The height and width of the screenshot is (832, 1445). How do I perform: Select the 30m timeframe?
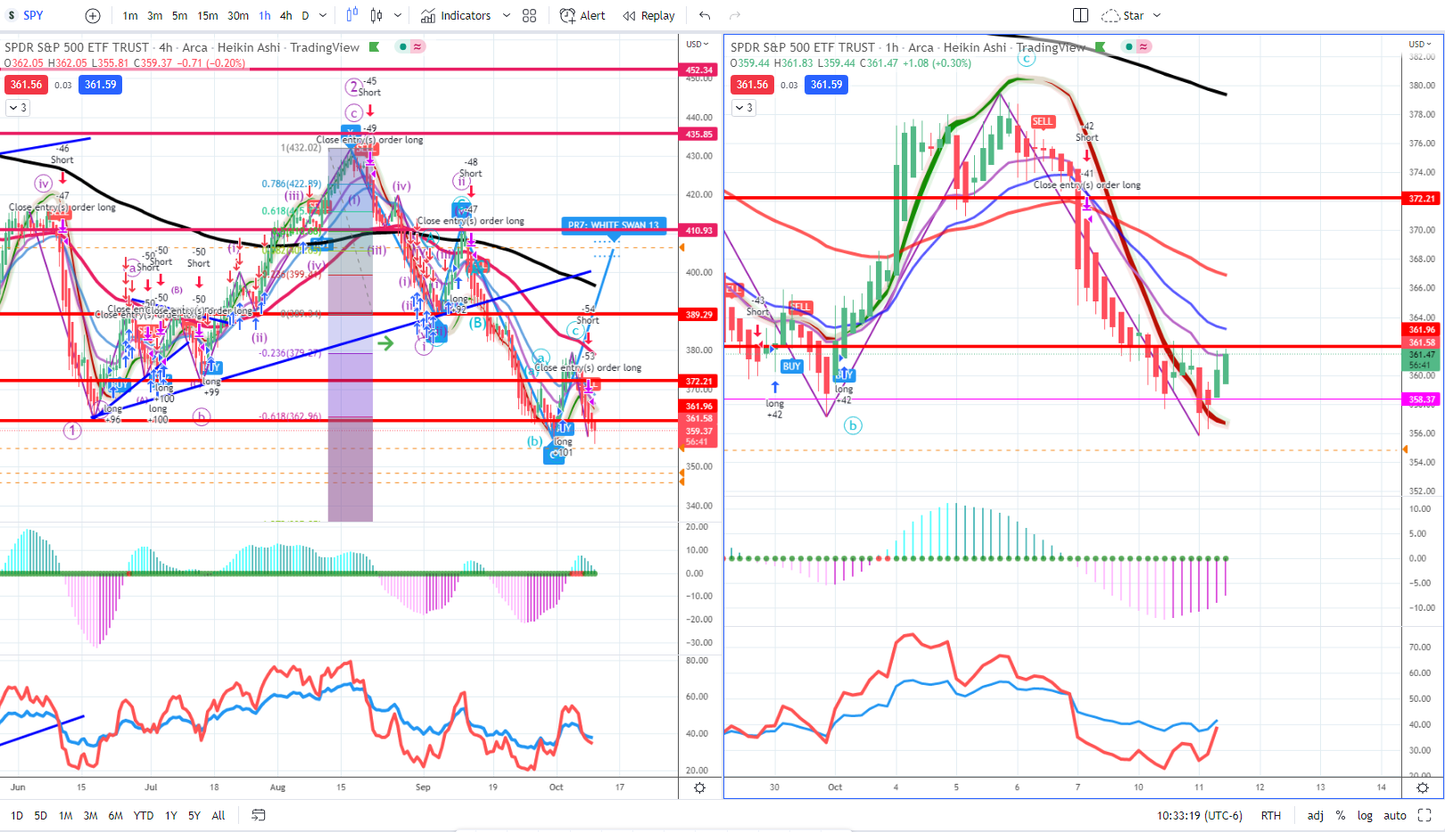pyautogui.click(x=238, y=15)
